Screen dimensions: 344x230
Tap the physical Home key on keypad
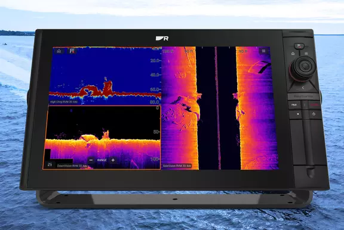(x=293, y=54)
